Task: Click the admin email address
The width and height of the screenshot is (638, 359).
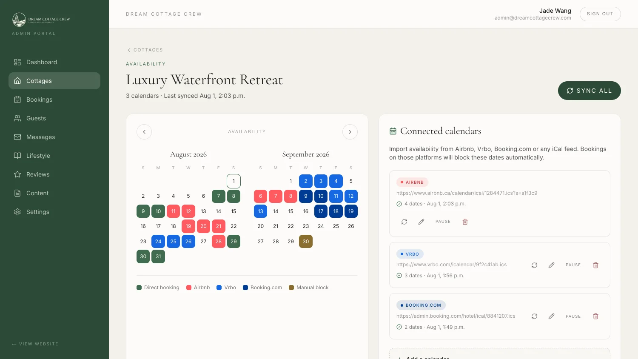Action: pos(533,18)
